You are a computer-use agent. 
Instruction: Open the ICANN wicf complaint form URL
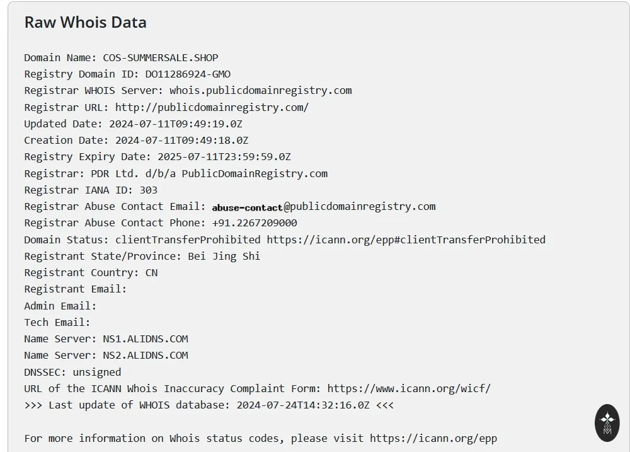[x=409, y=388]
